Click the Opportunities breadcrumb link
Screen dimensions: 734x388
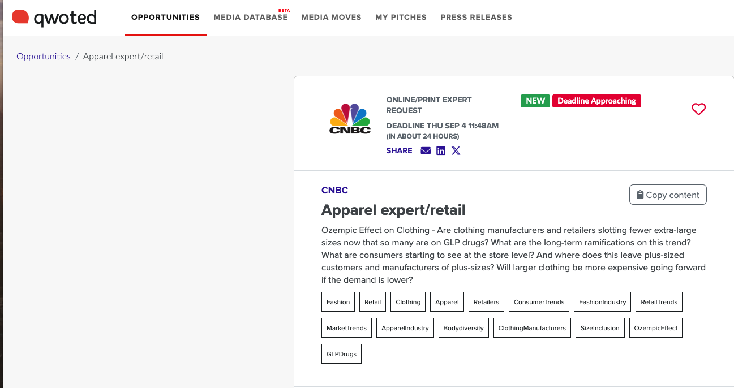point(44,57)
